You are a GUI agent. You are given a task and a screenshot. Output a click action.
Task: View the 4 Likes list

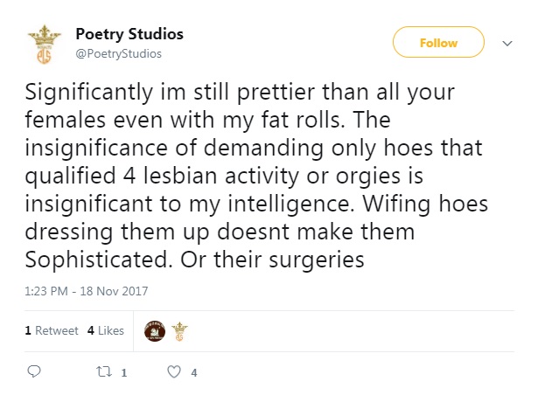coord(106,330)
